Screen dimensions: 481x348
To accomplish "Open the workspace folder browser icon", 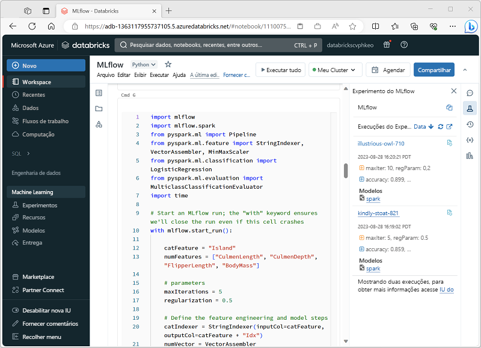I will 99,109.
